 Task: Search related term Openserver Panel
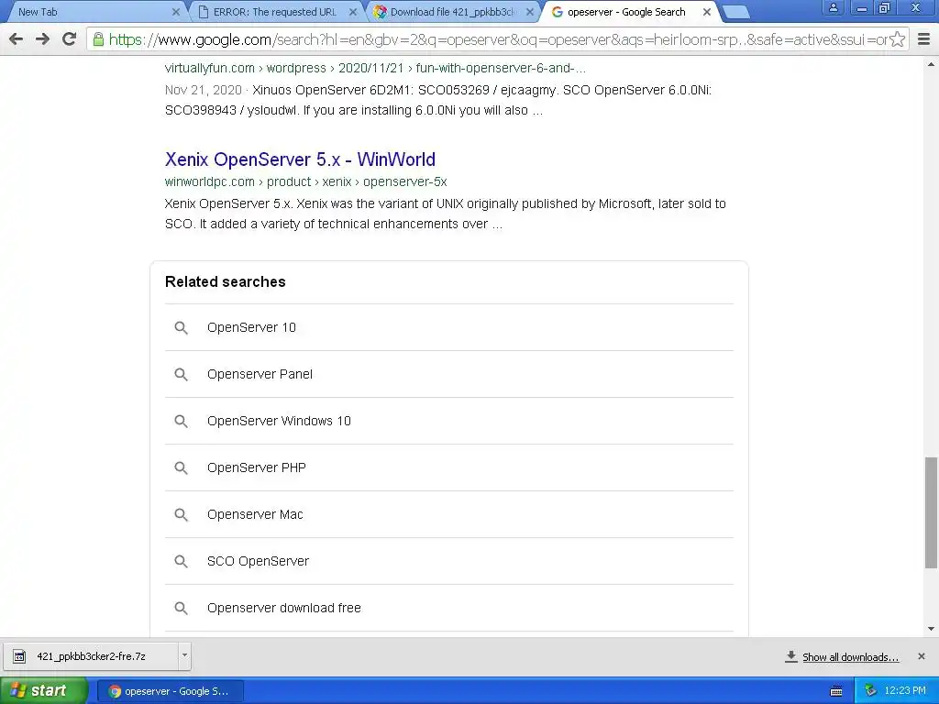[260, 374]
